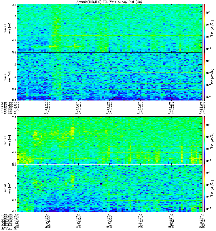Click the "2.0" frequency tick atop THB B⊥ panel
Viewport: 216px width, 231px height.
(x=14, y=5)
